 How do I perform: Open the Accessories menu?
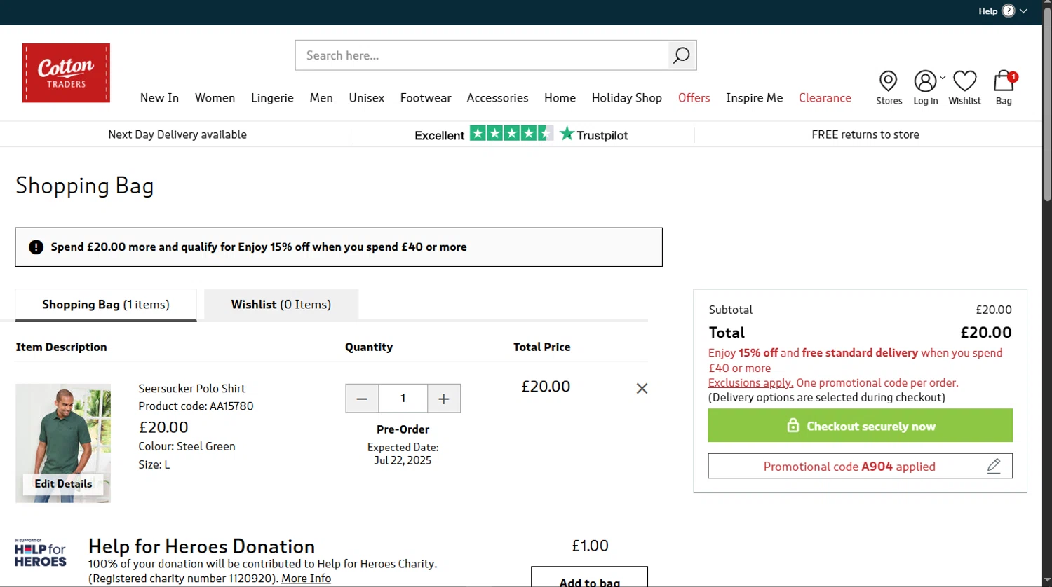click(497, 98)
